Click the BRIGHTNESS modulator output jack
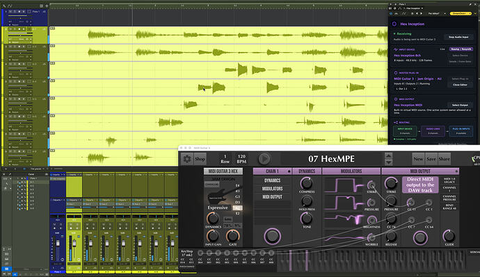This screenshot has width=480, height=277. (x=371, y=220)
